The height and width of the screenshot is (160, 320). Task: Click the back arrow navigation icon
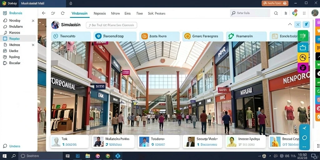click(43, 13)
